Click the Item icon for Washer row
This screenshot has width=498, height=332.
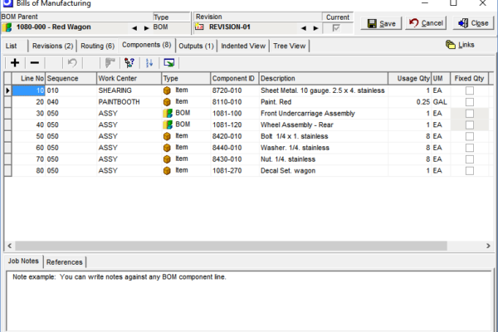[167, 148]
